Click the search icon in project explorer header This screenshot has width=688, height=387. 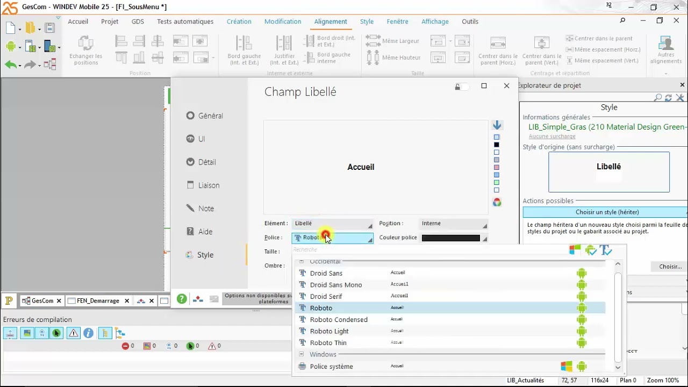[657, 98]
